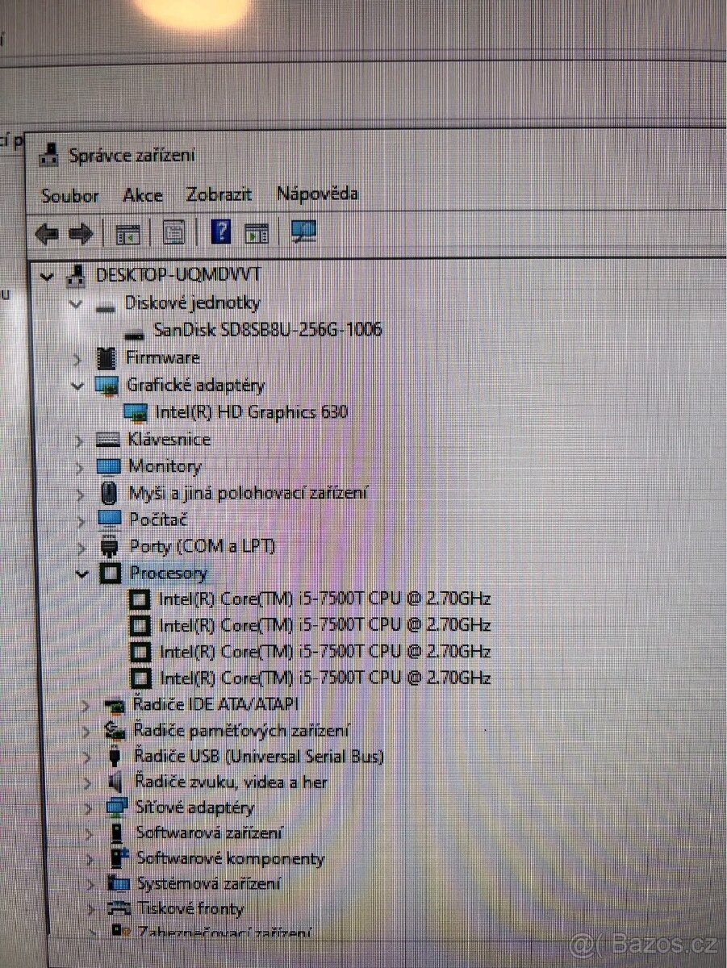Collapse the Grafické adaptéry category
This screenshot has height=968, width=727.
pyautogui.click(x=77, y=385)
